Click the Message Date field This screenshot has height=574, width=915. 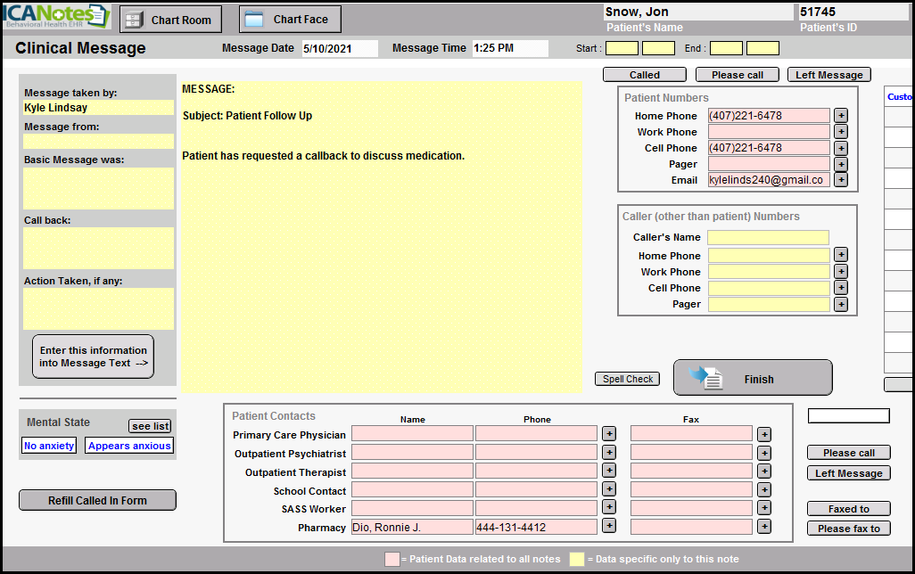click(339, 48)
